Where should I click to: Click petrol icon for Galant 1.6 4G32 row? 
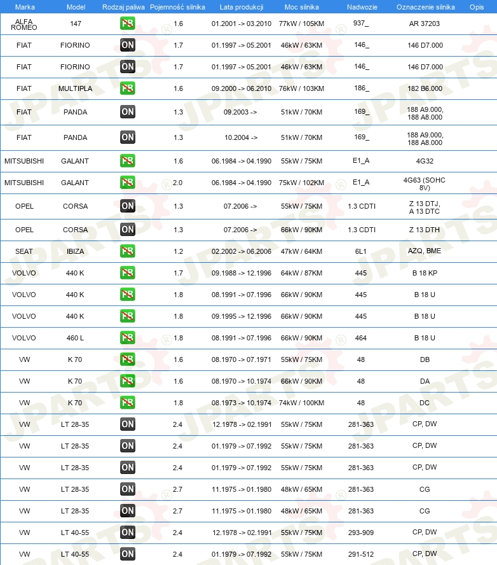pos(127,161)
